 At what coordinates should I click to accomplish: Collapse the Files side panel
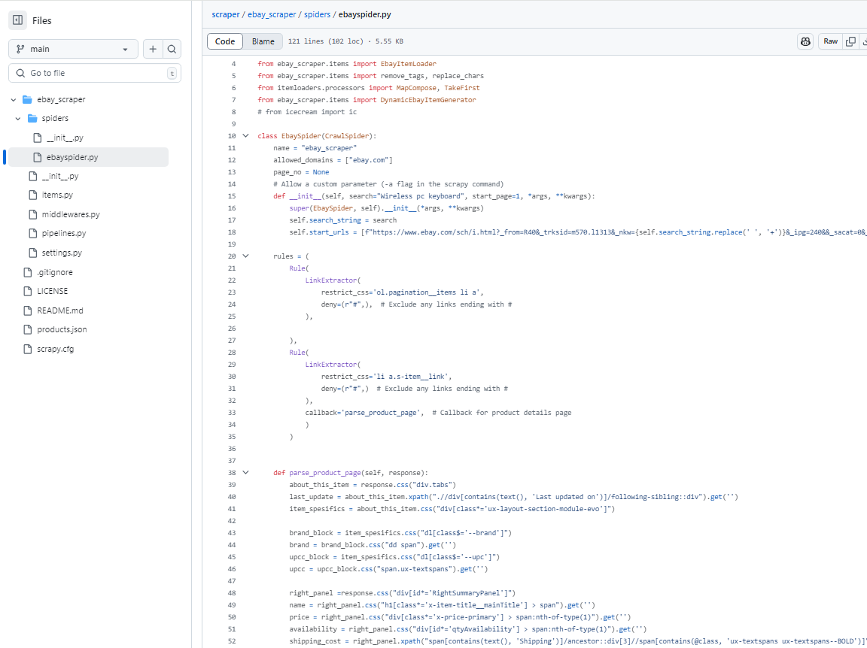[17, 20]
